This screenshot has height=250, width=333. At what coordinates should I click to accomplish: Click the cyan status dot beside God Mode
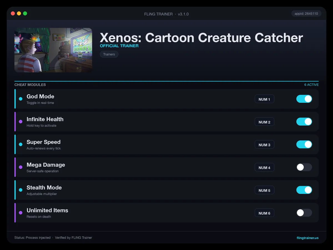point(21,99)
